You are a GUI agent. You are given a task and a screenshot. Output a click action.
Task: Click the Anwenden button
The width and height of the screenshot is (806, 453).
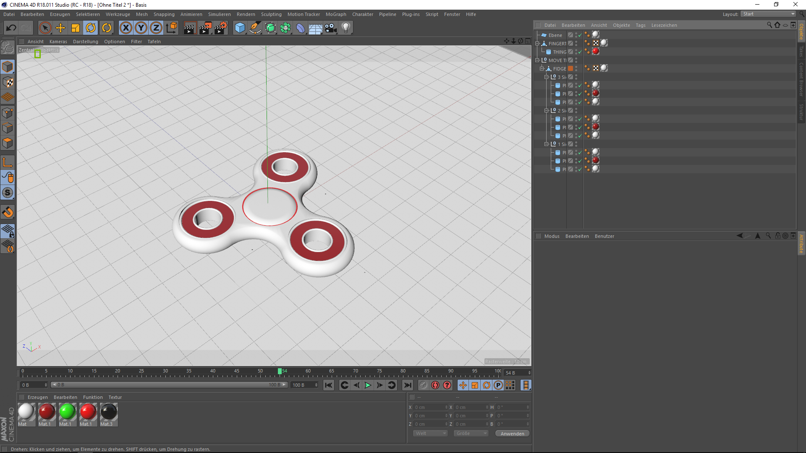tap(512, 433)
